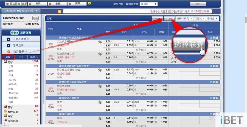The height and width of the screenshot is (127, 247).
Task: Click 更多盘口 for 坎伯兰联(女) match
Action: (x=141, y=94)
